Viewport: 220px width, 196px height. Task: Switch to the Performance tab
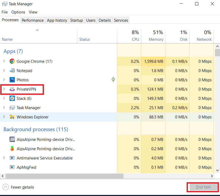33,20
